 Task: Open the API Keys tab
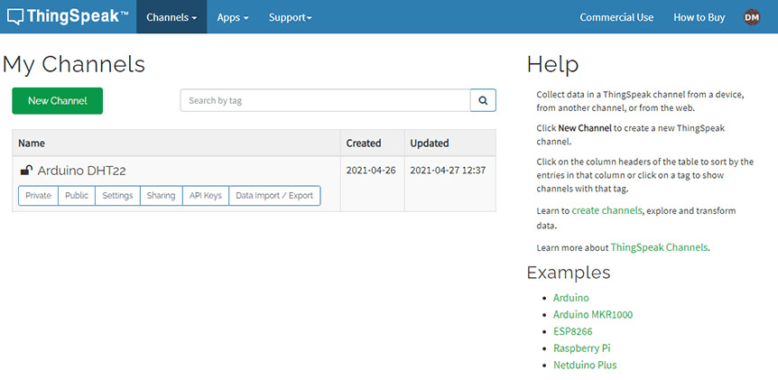click(206, 196)
